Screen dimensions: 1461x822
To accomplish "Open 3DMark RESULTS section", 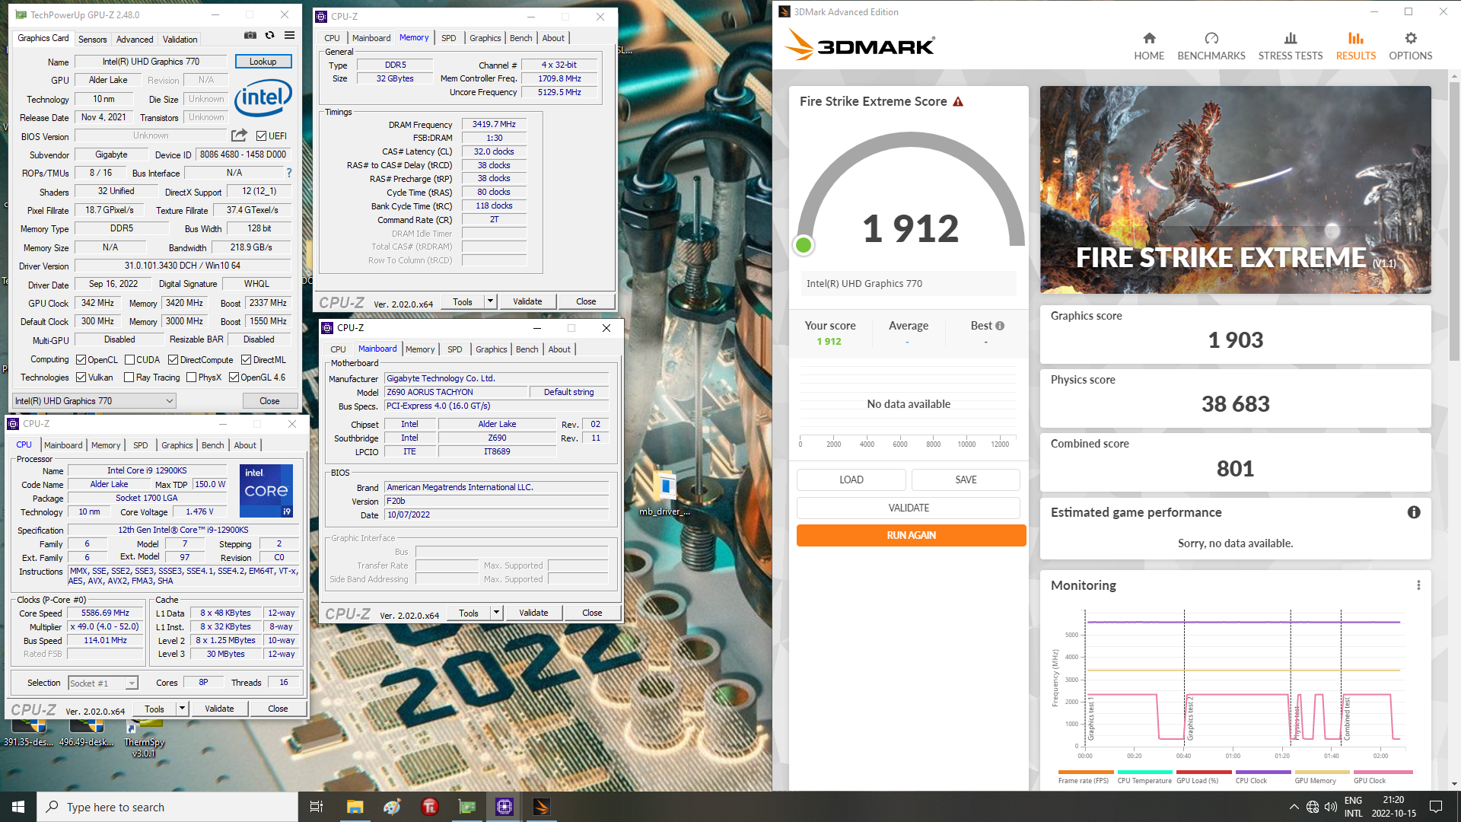I will (1356, 46).
